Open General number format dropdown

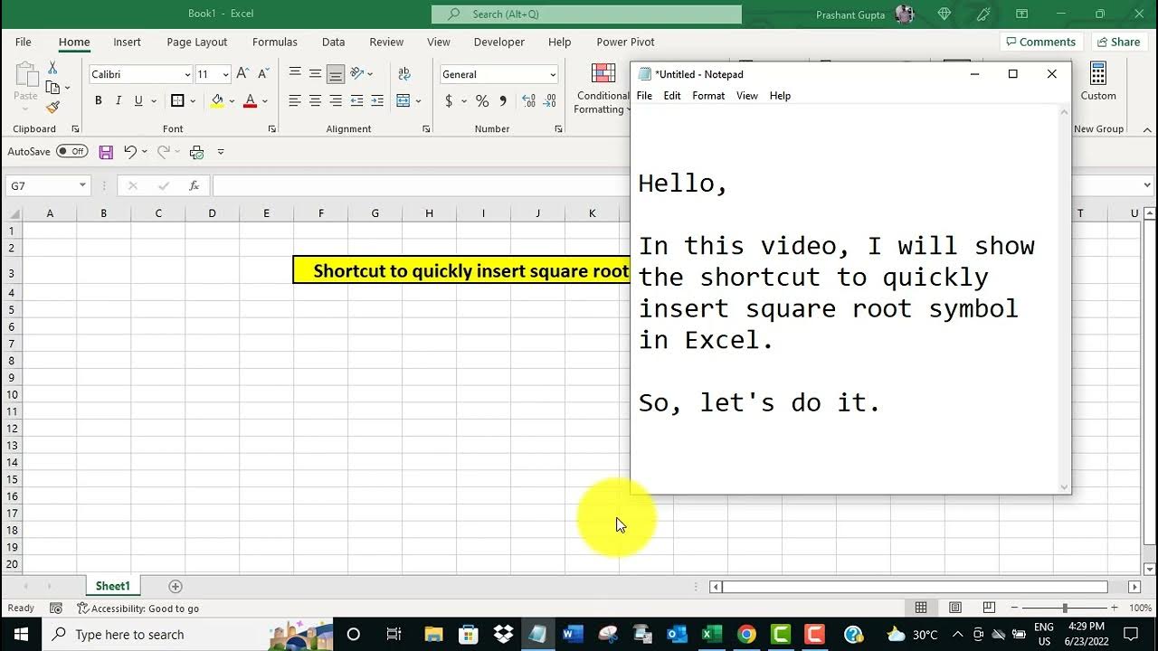(553, 74)
